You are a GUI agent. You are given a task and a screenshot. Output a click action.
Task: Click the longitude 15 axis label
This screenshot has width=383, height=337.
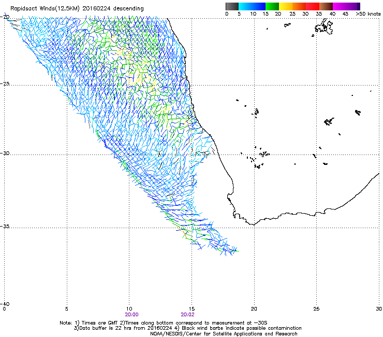click(192, 309)
